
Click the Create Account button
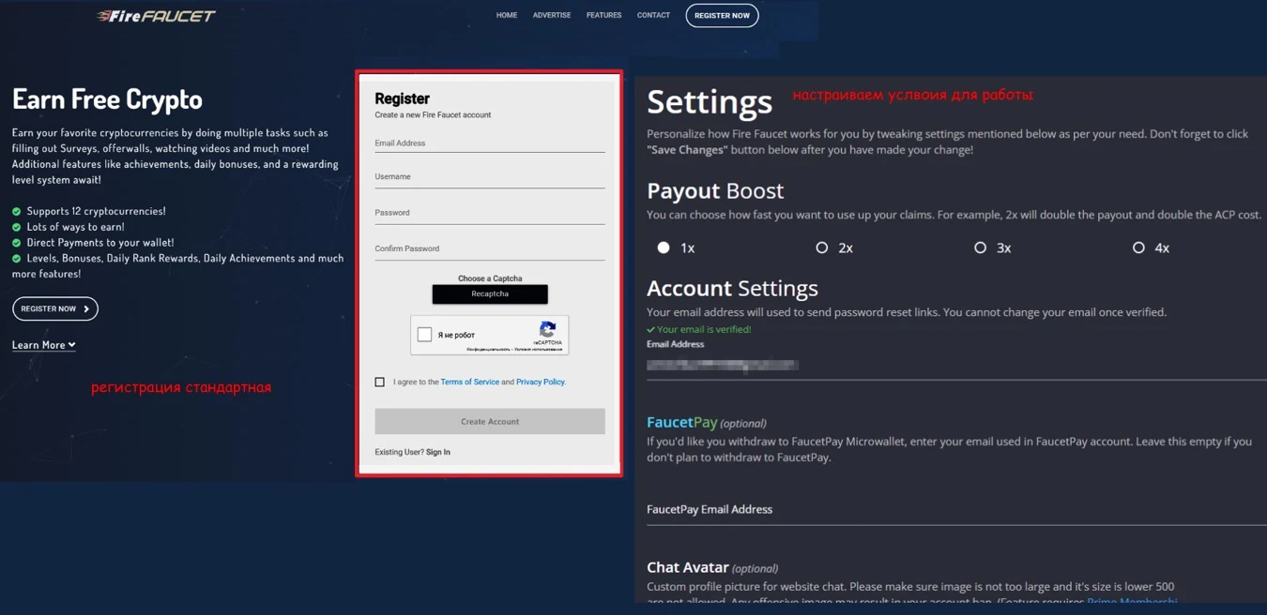490,421
